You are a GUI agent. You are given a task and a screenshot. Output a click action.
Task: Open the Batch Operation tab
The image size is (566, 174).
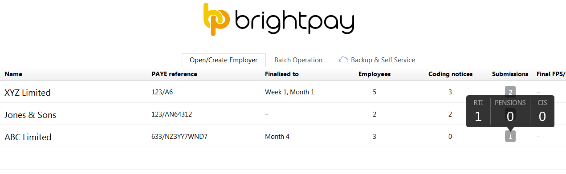[x=298, y=60]
